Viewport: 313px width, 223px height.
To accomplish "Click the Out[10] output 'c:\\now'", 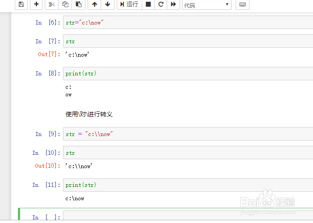I will (x=79, y=166).
